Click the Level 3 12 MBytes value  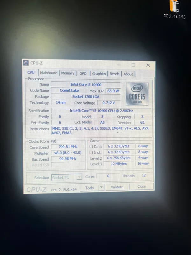(119, 164)
